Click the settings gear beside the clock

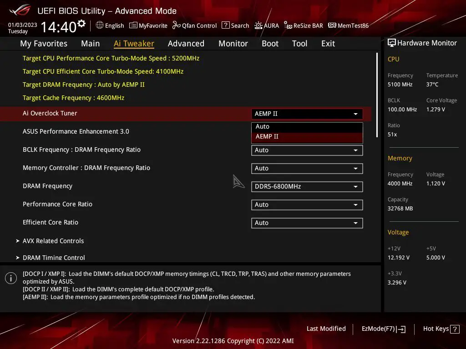tap(81, 24)
